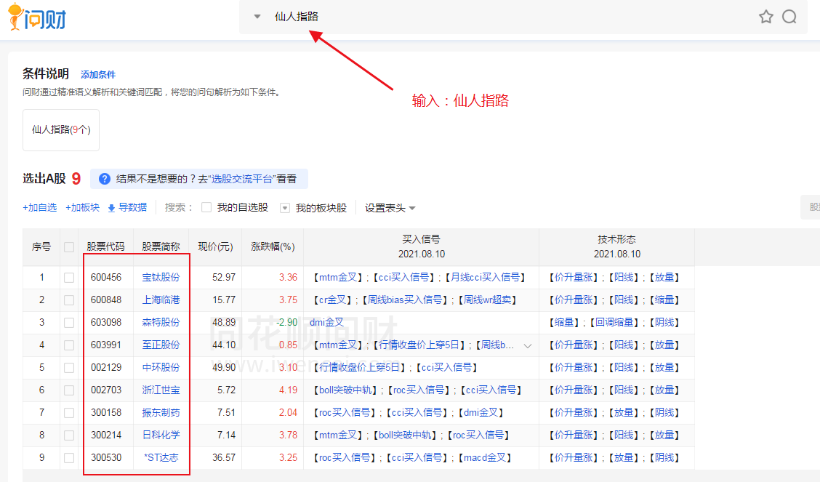Check the row for 600848 上海临港
This screenshot has height=482, width=820.
coord(68,300)
